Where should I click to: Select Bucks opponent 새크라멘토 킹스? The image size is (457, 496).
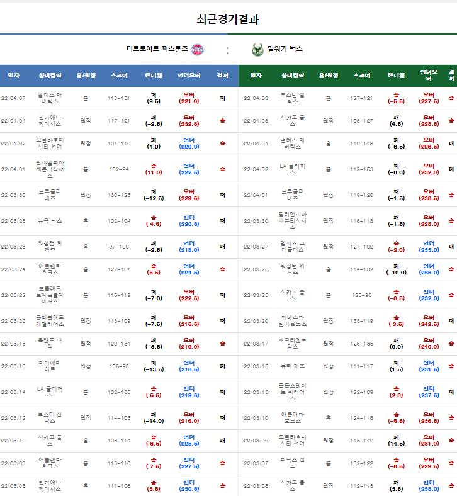click(292, 343)
